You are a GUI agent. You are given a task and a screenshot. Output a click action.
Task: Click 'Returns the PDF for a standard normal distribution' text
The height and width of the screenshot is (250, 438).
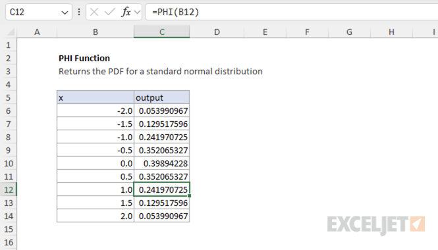[161, 72]
